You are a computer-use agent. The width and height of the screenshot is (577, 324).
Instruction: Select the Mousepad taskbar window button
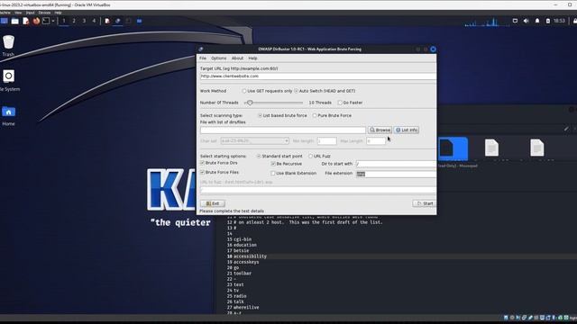point(107,21)
